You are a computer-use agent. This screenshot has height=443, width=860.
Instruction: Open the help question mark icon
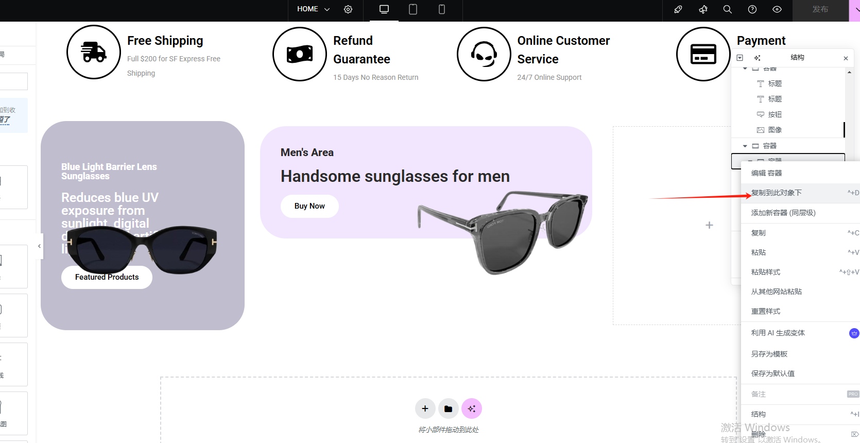point(752,9)
